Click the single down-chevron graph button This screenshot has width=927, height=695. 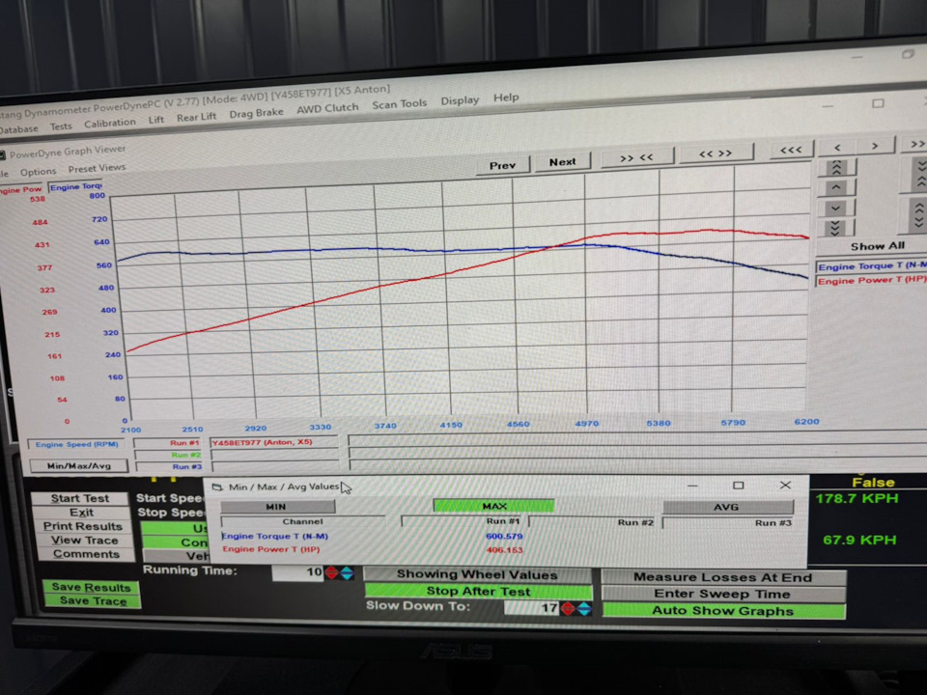pyautogui.click(x=835, y=208)
